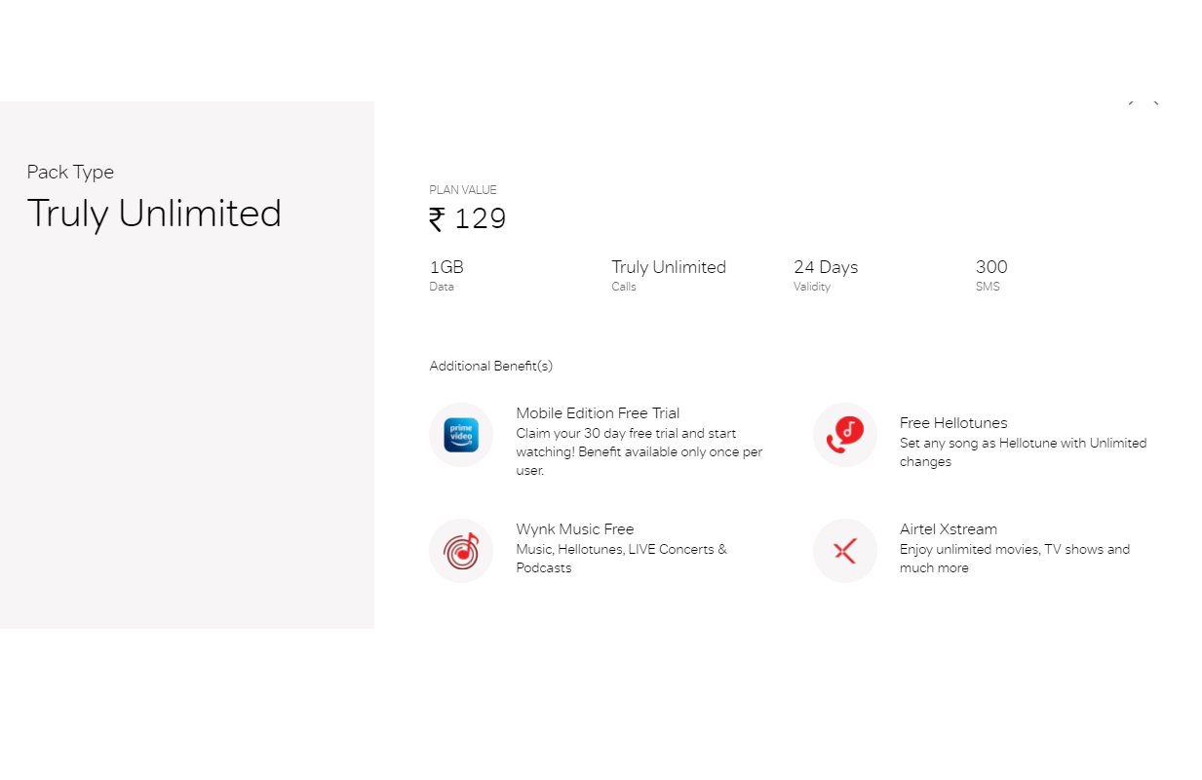Show the next plan using right chevron
This screenshot has height=780, width=1202.
(1156, 101)
